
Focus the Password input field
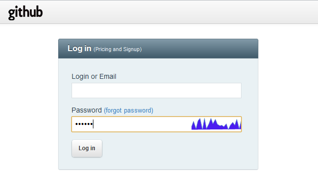click(x=157, y=124)
